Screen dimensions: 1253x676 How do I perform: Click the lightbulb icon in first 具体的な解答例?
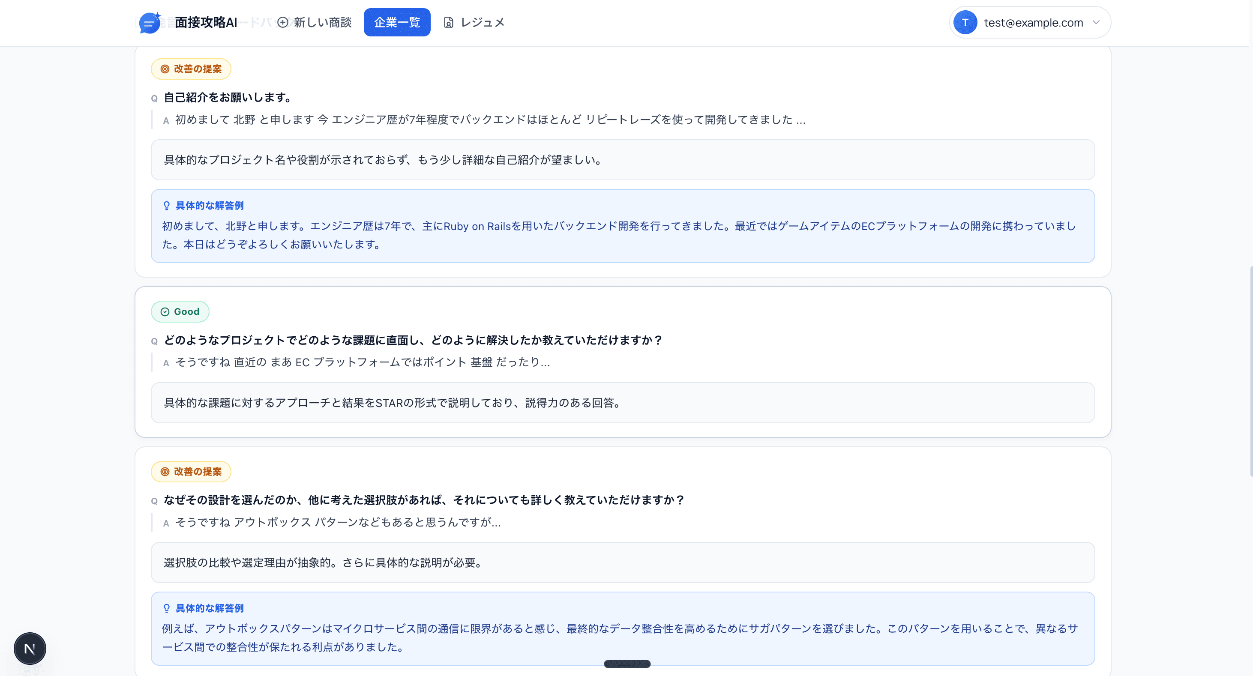[166, 206]
